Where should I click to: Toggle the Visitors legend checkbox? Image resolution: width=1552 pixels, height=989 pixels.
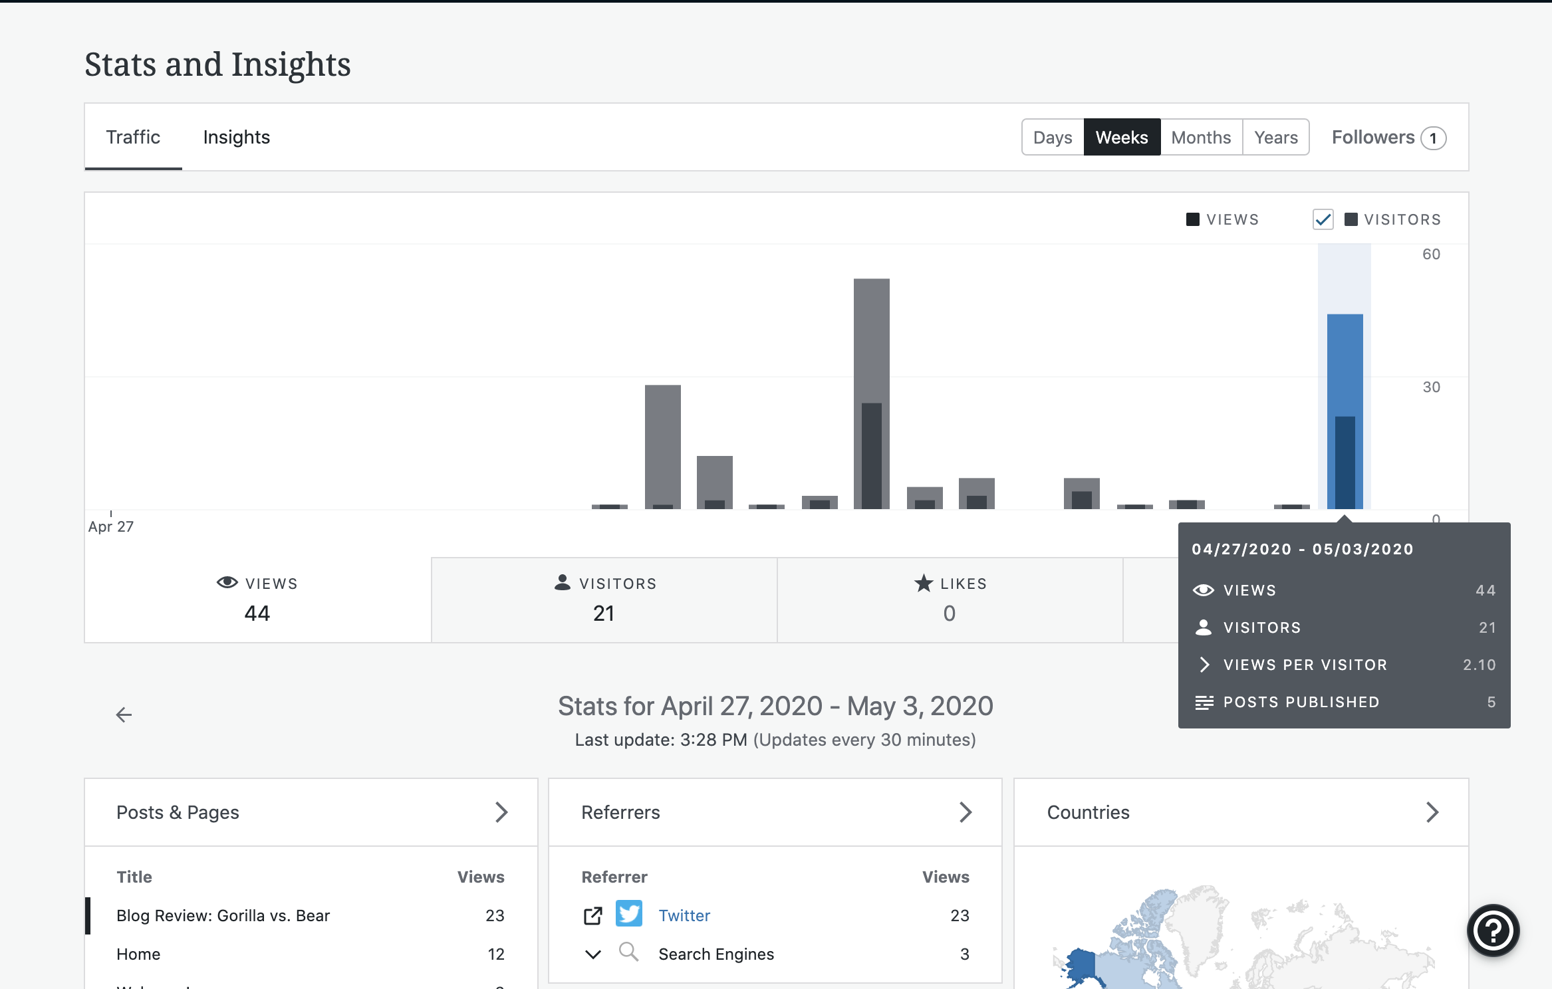tap(1323, 219)
